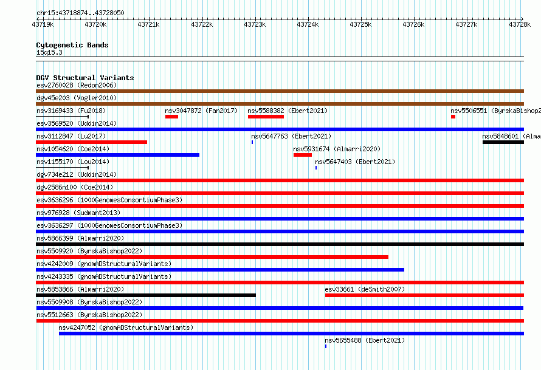Click the 43723k ruler position label
Viewport: 541px width, 370px height.
(255, 24)
